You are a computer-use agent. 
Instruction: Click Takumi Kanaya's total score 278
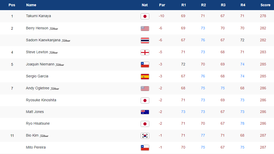[x=263, y=16]
